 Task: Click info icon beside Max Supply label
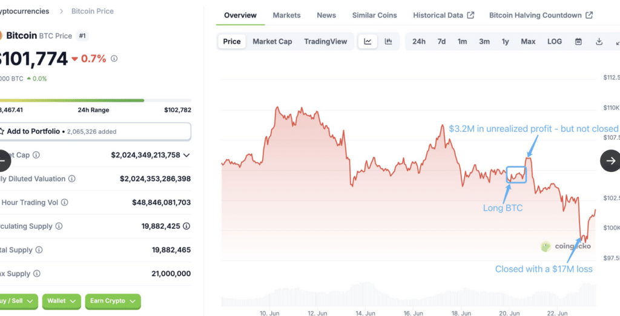click(37, 274)
